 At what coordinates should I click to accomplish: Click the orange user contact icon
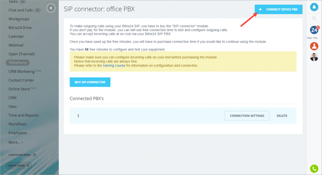314,46
